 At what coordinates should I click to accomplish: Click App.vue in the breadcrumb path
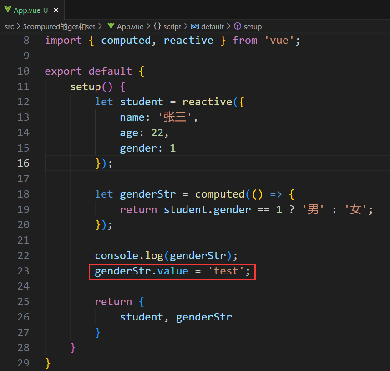[130, 26]
